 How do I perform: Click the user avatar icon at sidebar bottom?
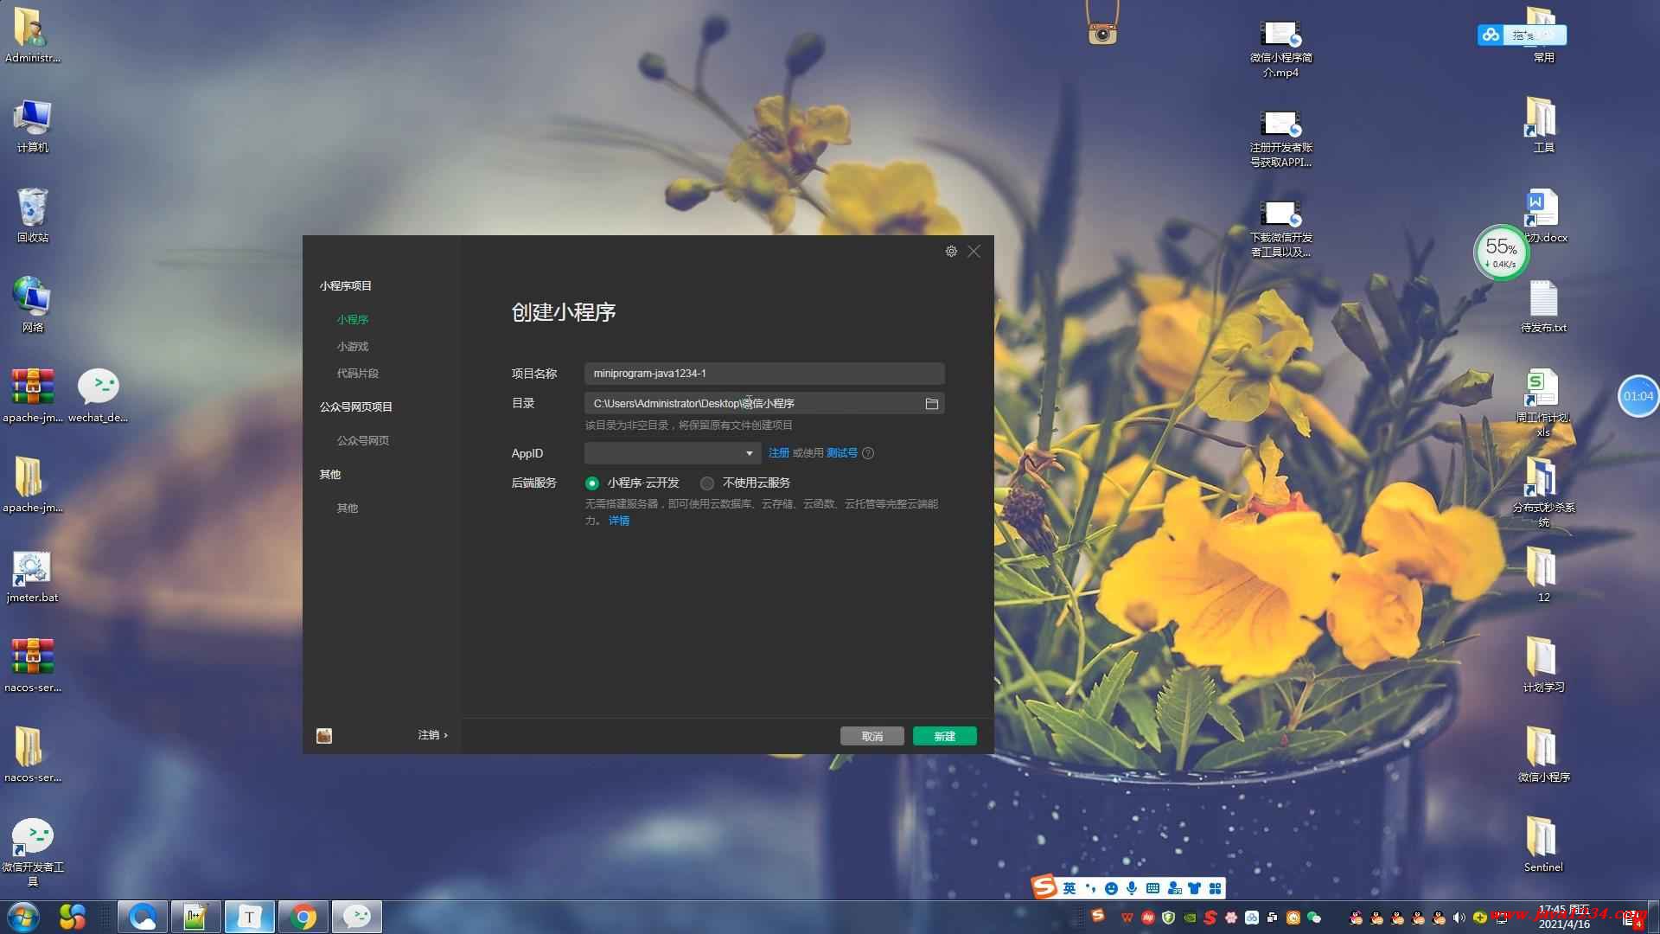[x=324, y=736]
